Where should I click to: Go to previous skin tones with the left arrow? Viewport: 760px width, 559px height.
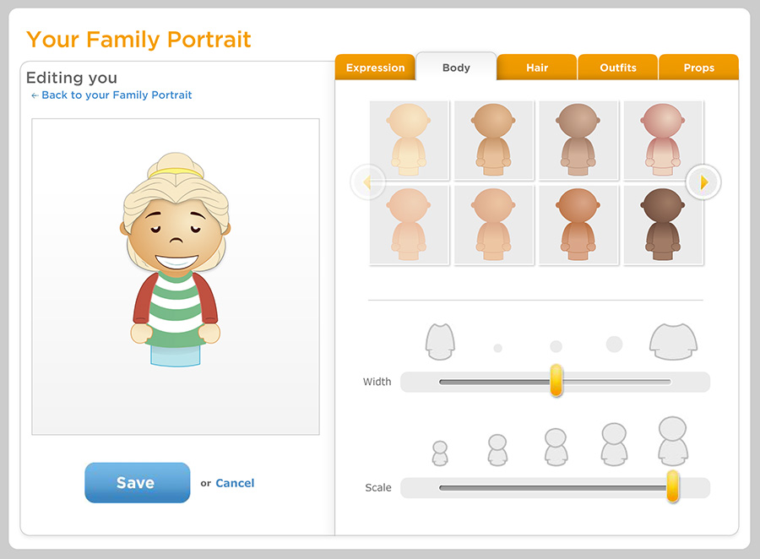(x=368, y=182)
